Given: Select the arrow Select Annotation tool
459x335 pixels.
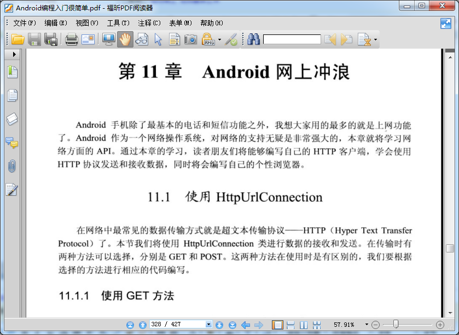Looking at the screenshot, I should coord(158,39).
